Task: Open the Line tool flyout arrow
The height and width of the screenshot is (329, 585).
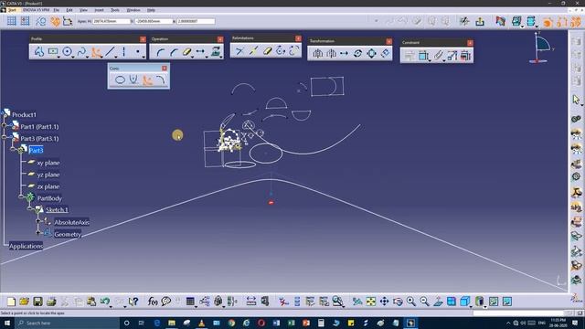Action: (x=116, y=57)
